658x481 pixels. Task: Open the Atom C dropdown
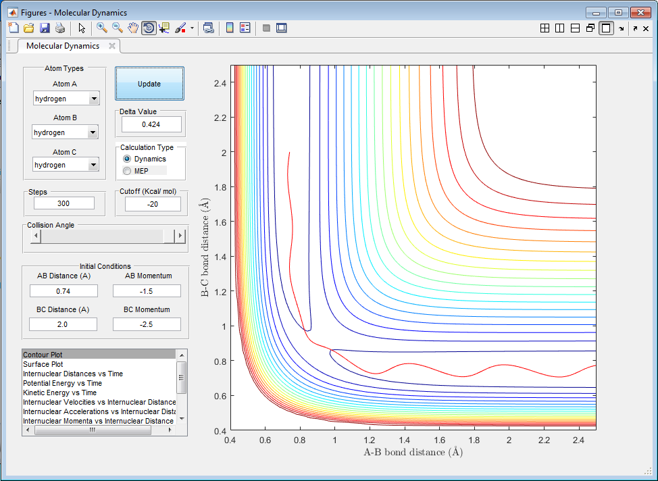pos(93,165)
